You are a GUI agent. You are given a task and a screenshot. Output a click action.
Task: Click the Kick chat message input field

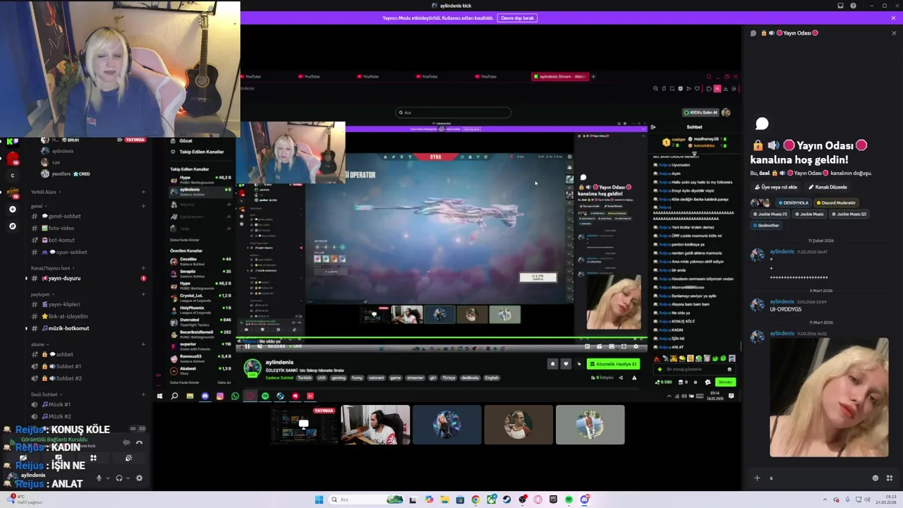pos(695,369)
